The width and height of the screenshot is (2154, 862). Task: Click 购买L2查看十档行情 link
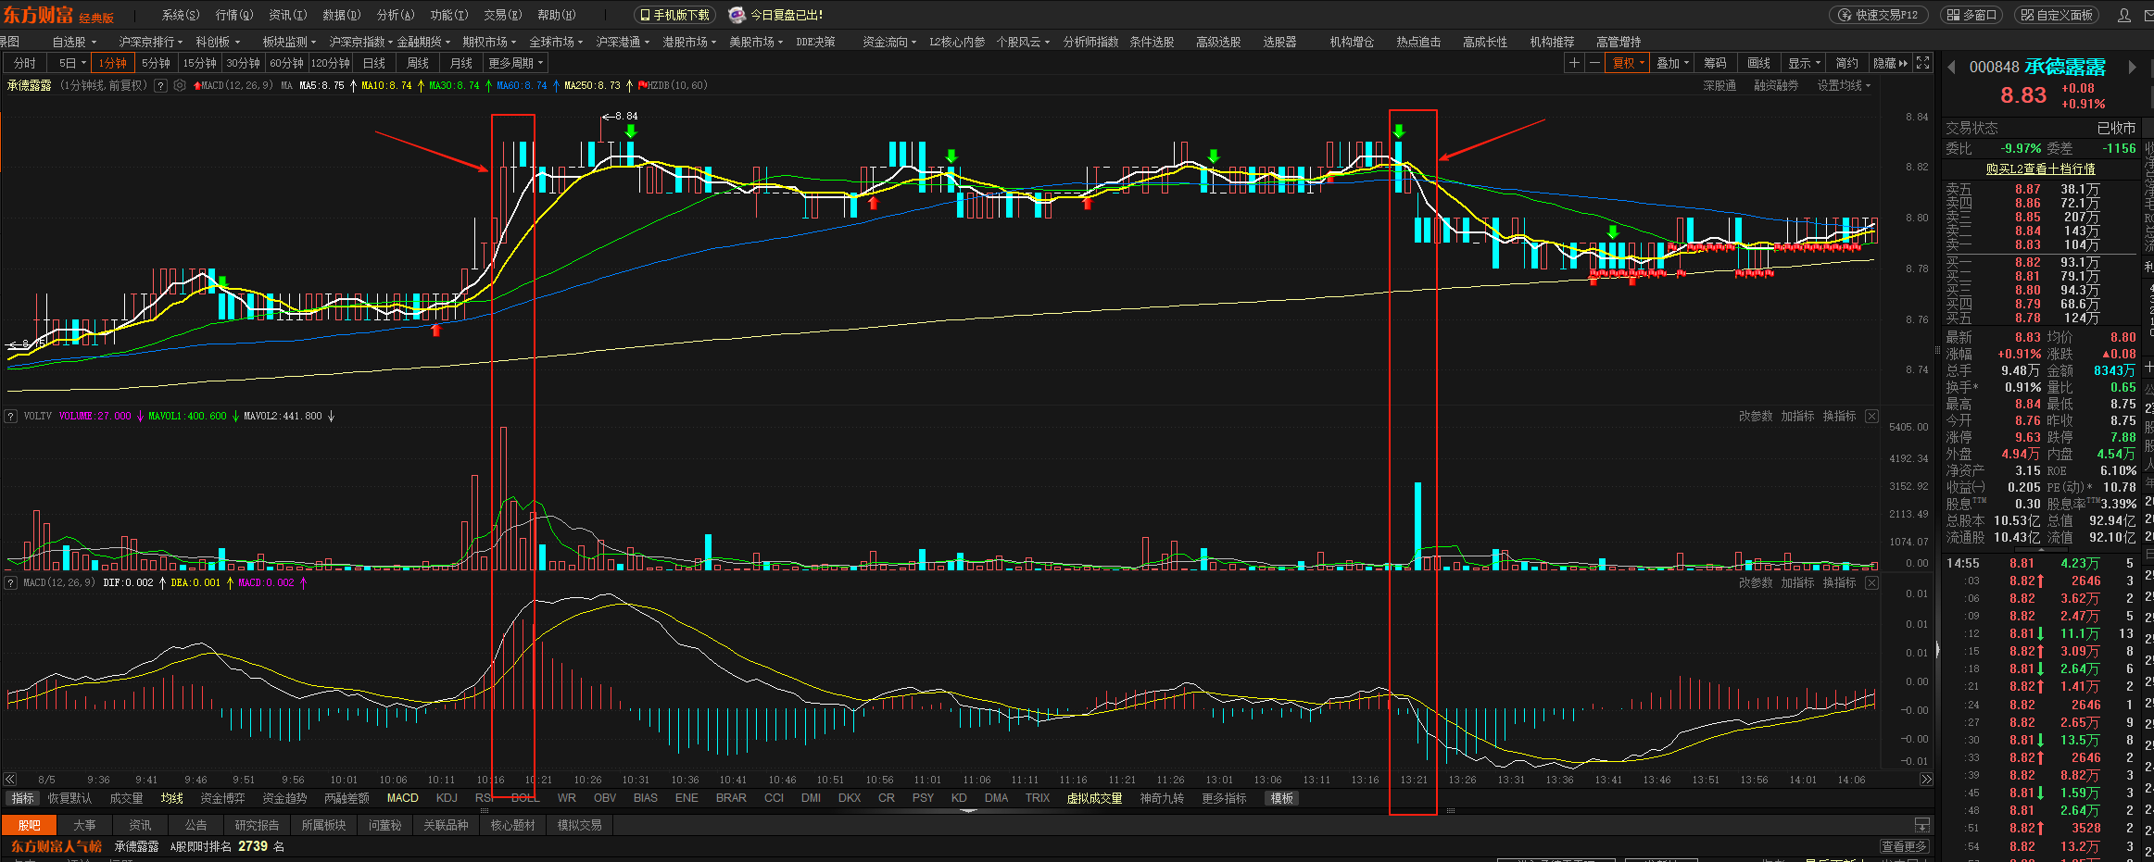click(2040, 169)
